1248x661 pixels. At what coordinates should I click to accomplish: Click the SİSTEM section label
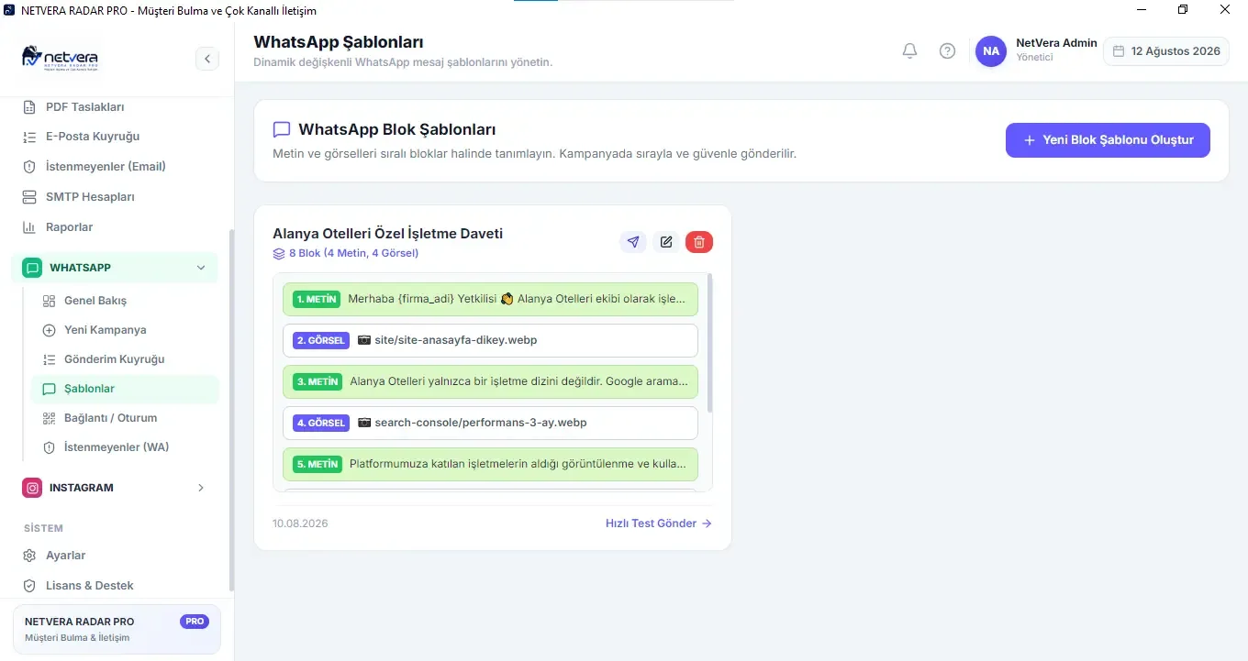point(43,528)
